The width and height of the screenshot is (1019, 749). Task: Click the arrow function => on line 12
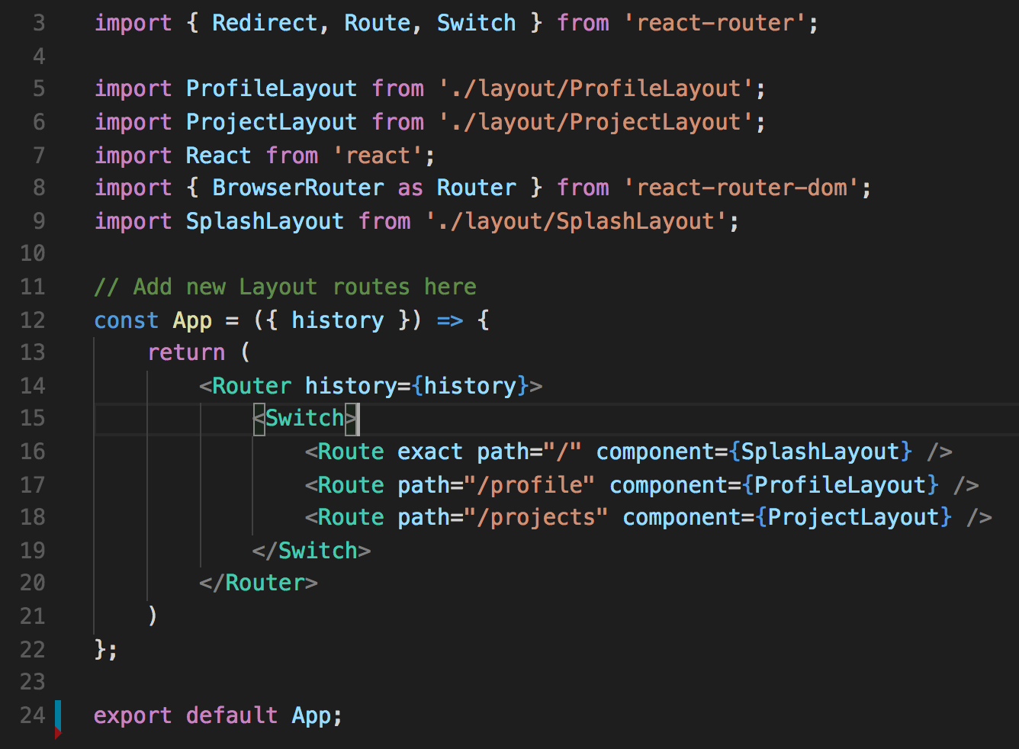click(449, 320)
